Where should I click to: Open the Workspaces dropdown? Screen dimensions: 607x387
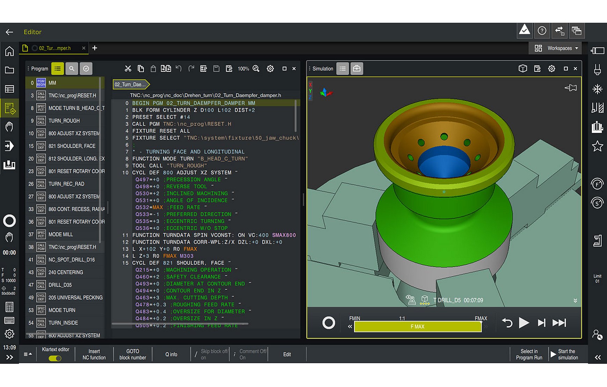coord(559,48)
